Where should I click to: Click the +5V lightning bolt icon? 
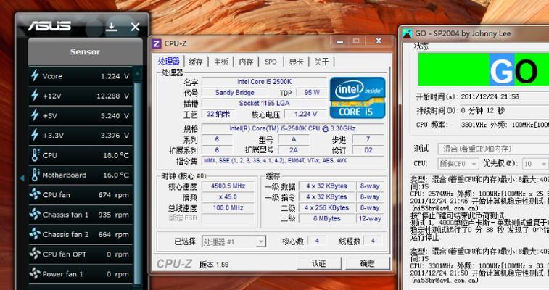35,115
